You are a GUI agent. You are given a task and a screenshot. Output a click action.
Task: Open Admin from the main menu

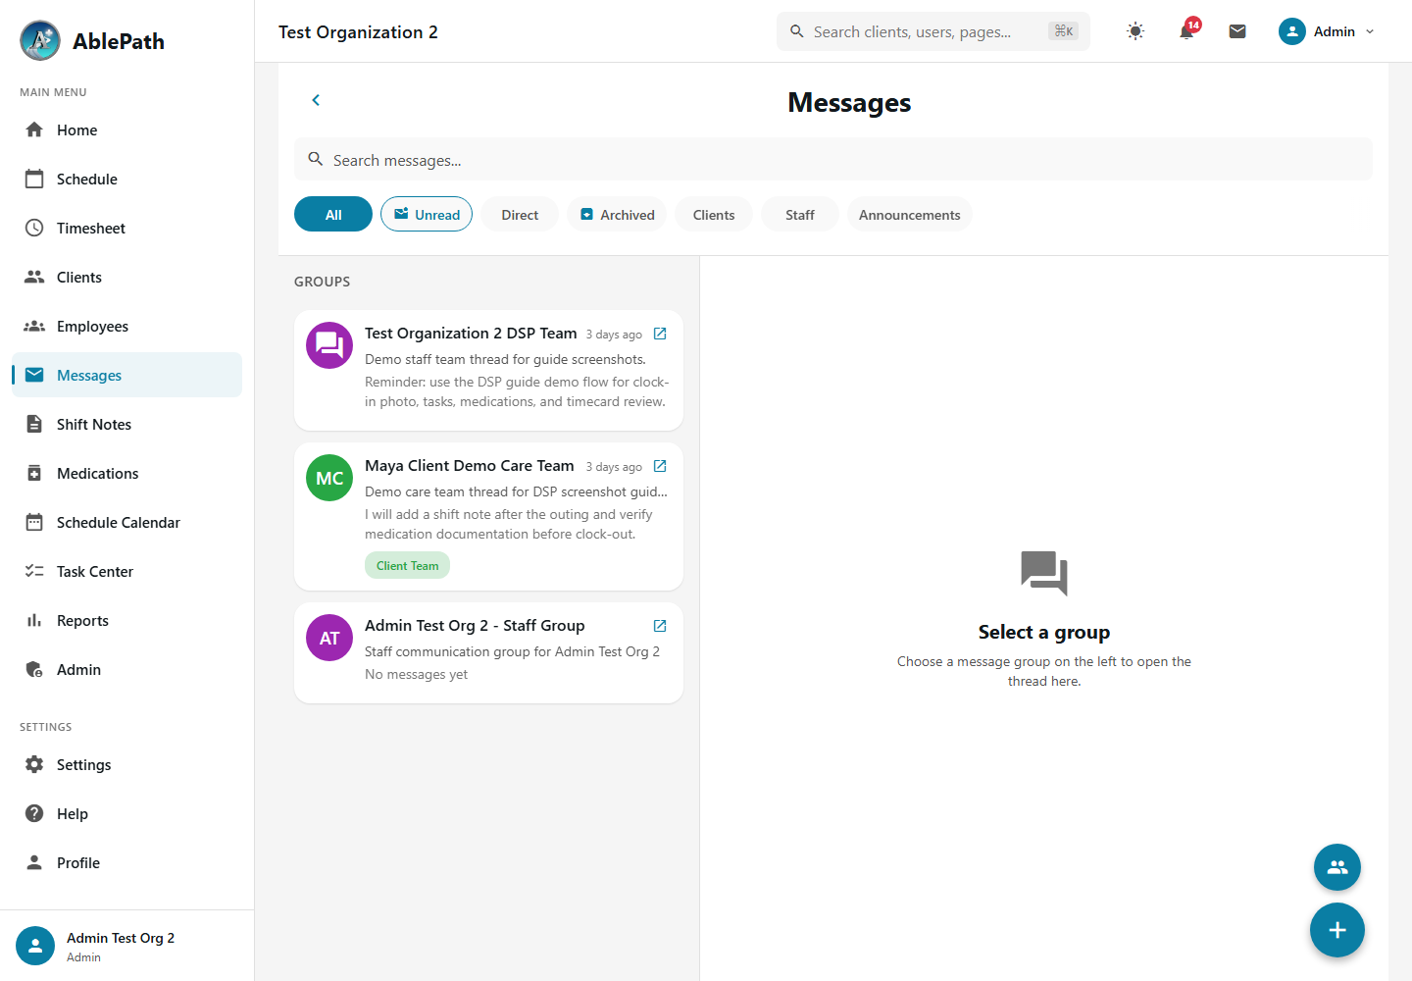point(127,669)
